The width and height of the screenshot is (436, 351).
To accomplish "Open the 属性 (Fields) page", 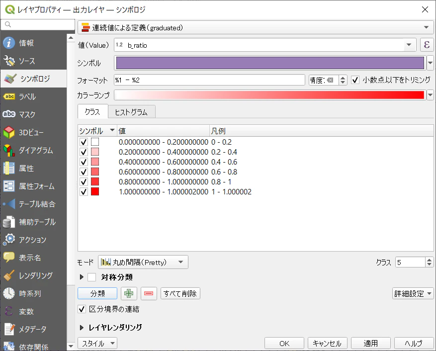I will (x=33, y=168).
